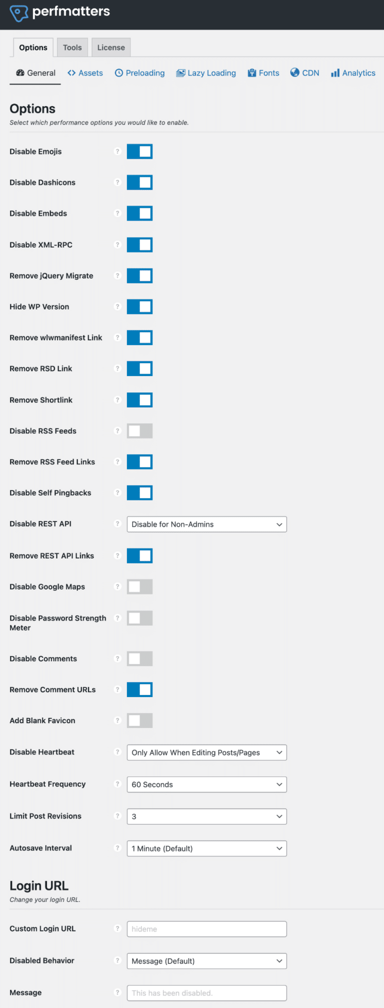The image size is (384, 1008).
Task: Change the Heartbeat Frequency selection
Action: pos(206,784)
